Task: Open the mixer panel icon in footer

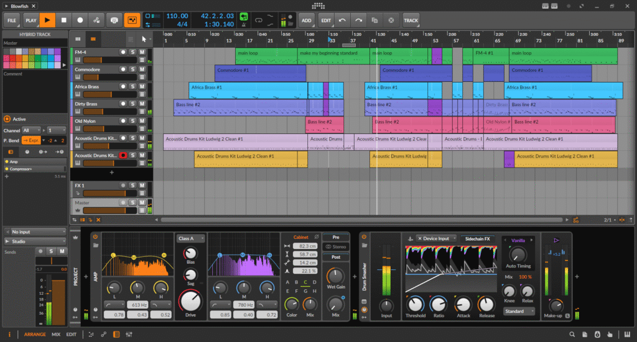Action: (x=129, y=335)
